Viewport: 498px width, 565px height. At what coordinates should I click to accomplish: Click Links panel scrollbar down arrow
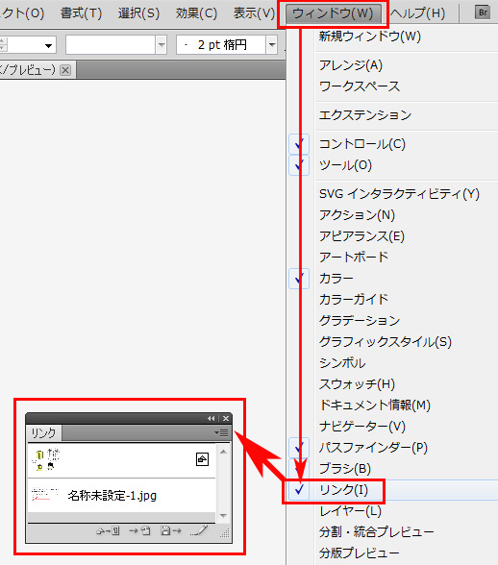(x=223, y=515)
